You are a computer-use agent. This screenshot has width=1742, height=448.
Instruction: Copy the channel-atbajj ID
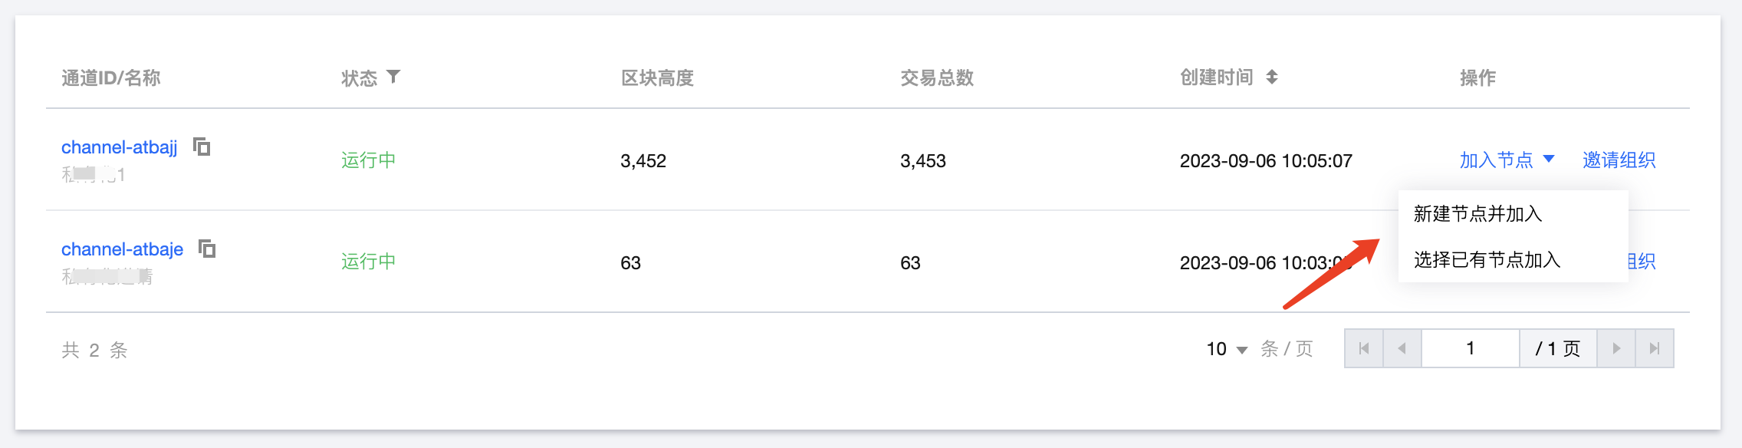tap(202, 147)
